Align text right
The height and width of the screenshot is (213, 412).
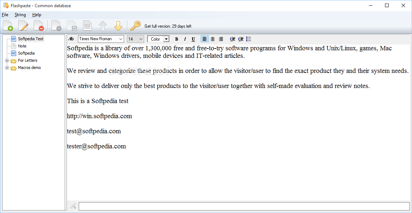221,39
